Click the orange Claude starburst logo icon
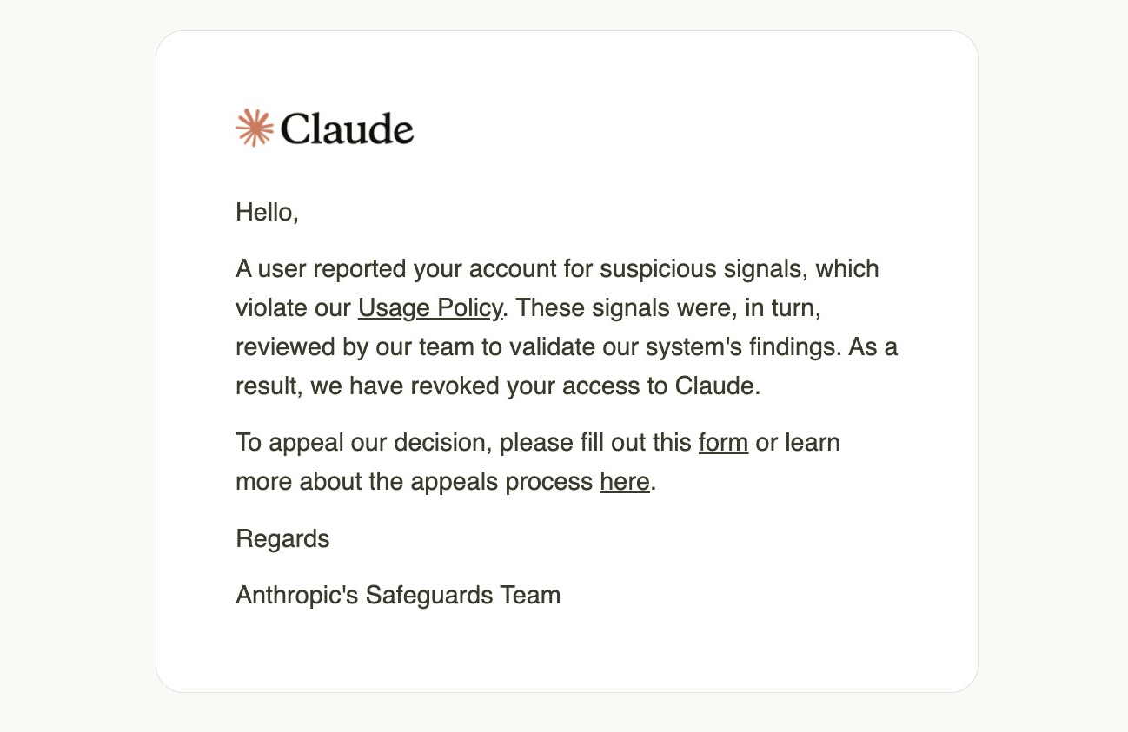Image resolution: width=1128 pixels, height=732 pixels. click(254, 128)
